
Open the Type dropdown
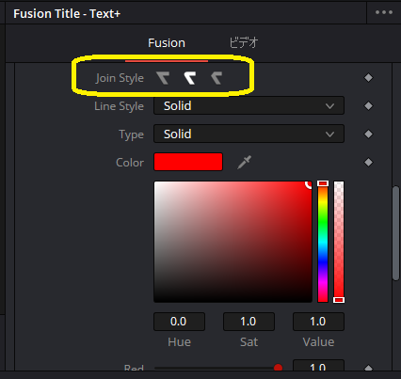click(249, 134)
